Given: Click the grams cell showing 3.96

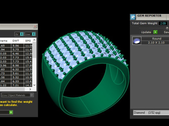Looking at the screenshot, I should 5,65.
